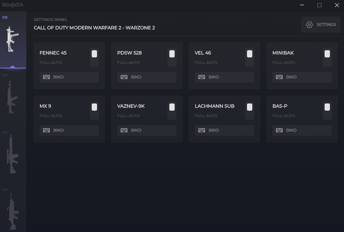Select the highlighted 08 submachine gun category icon
The height and width of the screenshot is (232, 344).
(13, 40)
